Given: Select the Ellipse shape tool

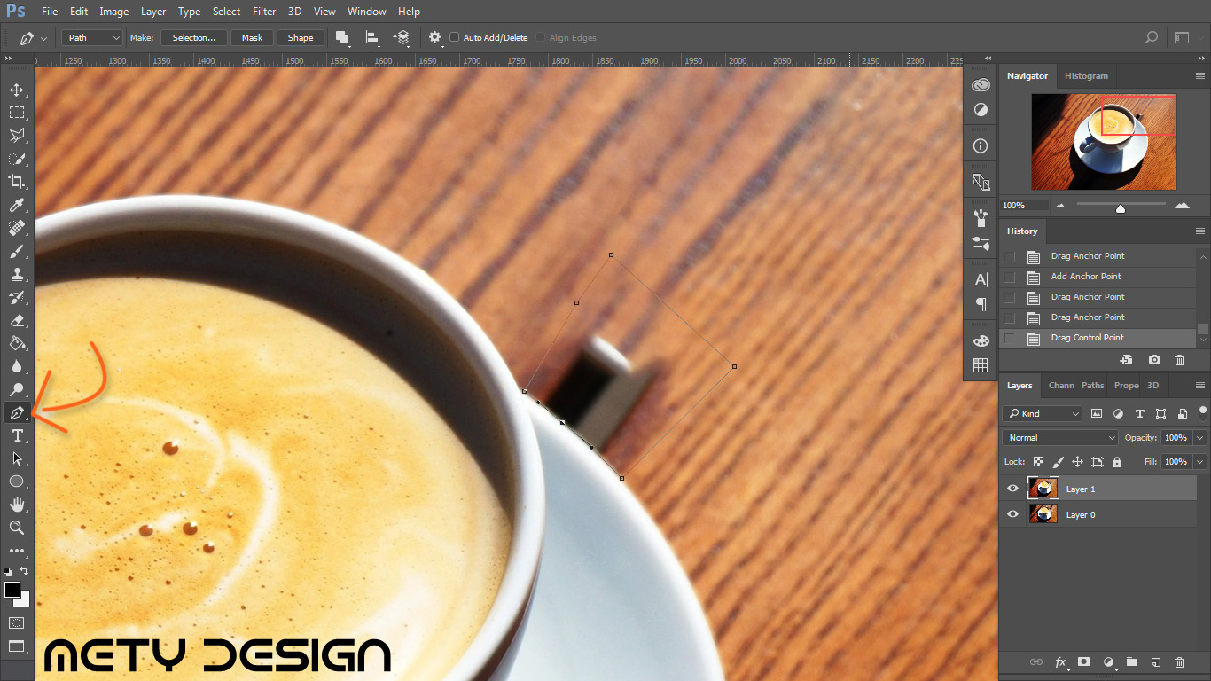Looking at the screenshot, I should coord(17,481).
